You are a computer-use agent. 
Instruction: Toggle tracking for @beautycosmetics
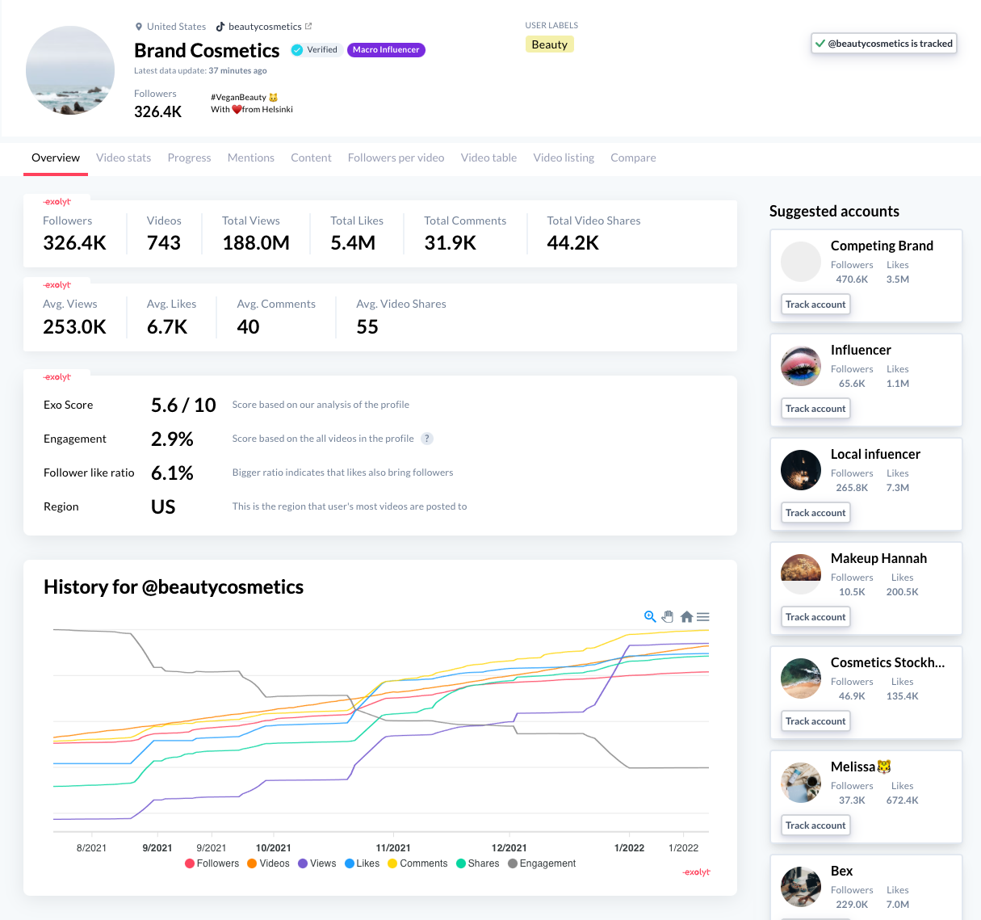click(883, 44)
